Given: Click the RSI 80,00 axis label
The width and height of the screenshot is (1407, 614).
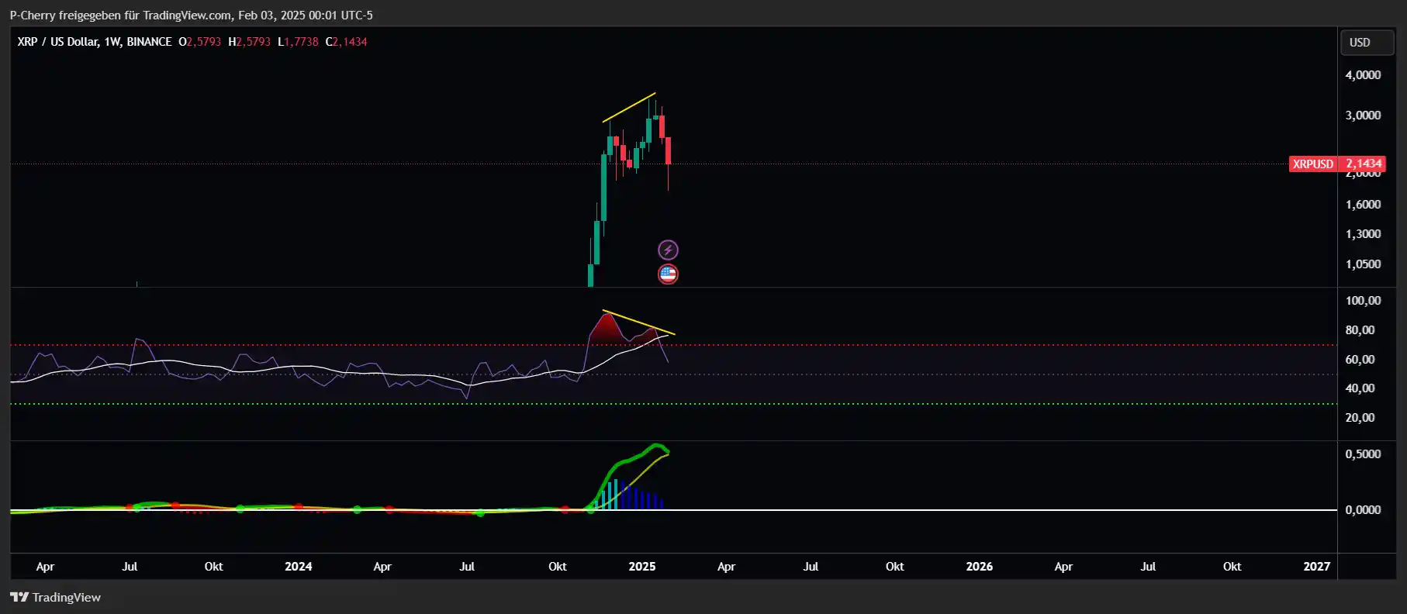Looking at the screenshot, I should [1360, 330].
